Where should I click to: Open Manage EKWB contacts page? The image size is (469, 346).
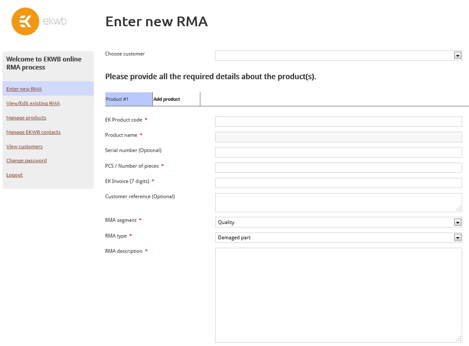coord(33,132)
